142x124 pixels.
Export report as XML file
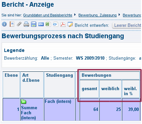[x=56, y=24]
